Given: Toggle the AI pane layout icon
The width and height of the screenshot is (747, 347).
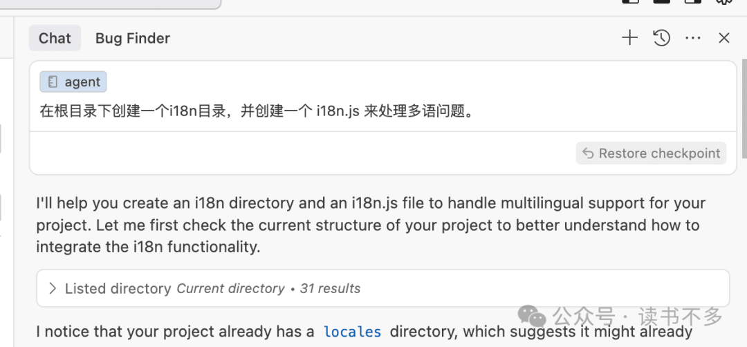Looking at the screenshot, I should pos(693,2).
